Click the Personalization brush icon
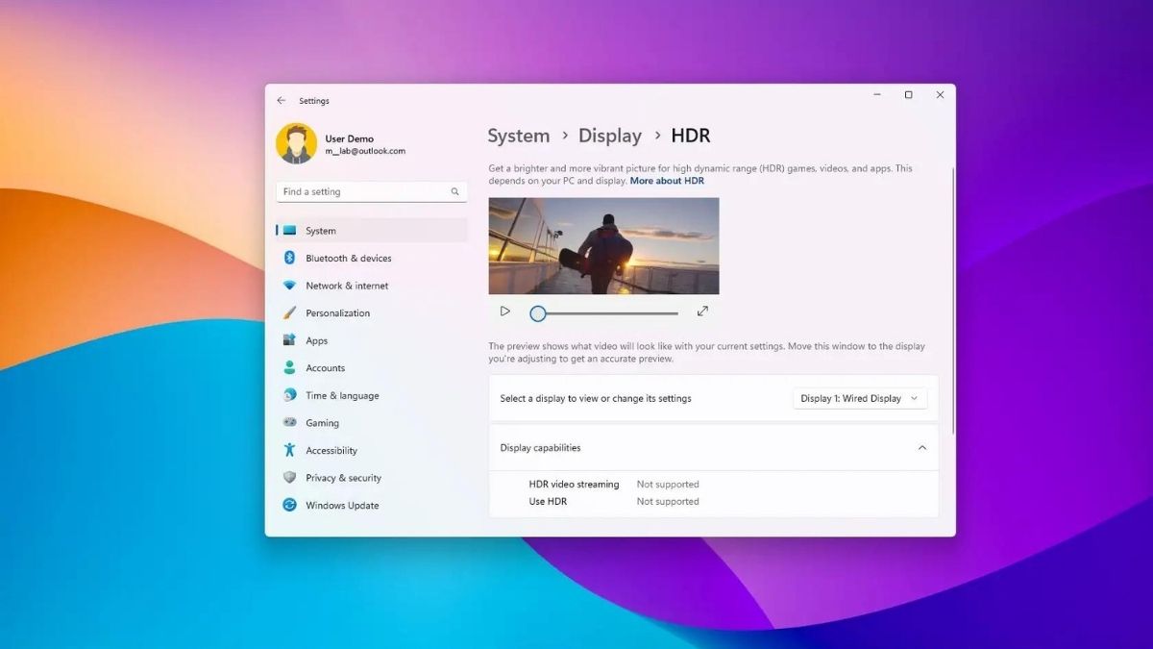 290,312
